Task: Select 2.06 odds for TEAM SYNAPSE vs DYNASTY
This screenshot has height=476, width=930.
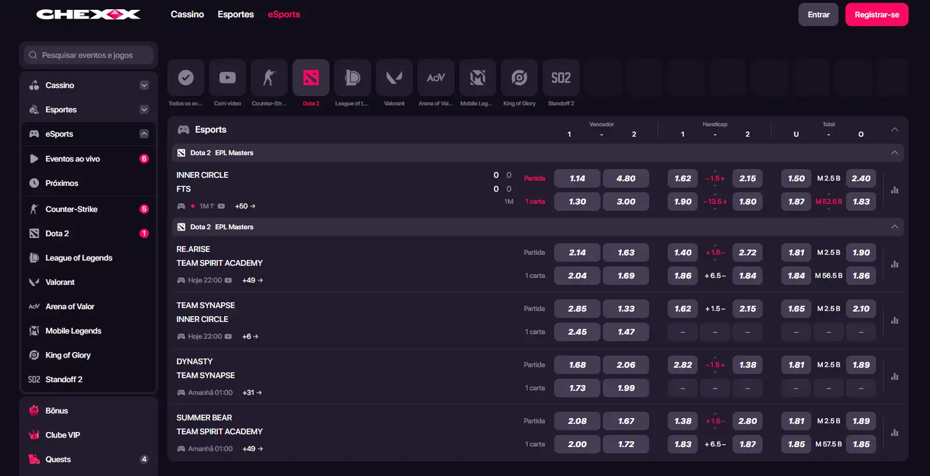Action: coord(626,365)
